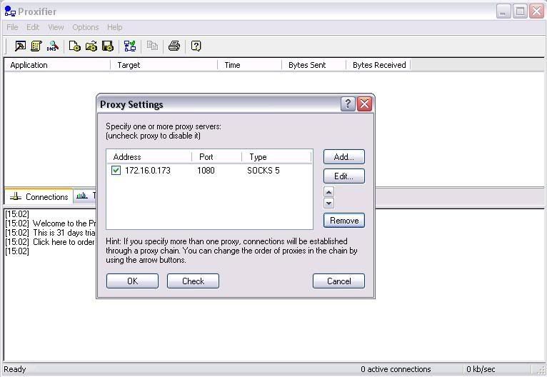The width and height of the screenshot is (547, 377).
Task: Click the Application column header
Action: 58,65
